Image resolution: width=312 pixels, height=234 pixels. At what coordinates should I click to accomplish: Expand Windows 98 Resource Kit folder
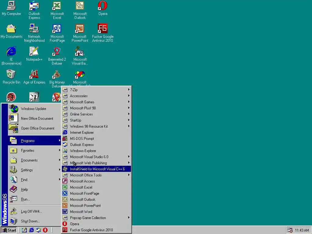pyautogui.click(x=96, y=126)
